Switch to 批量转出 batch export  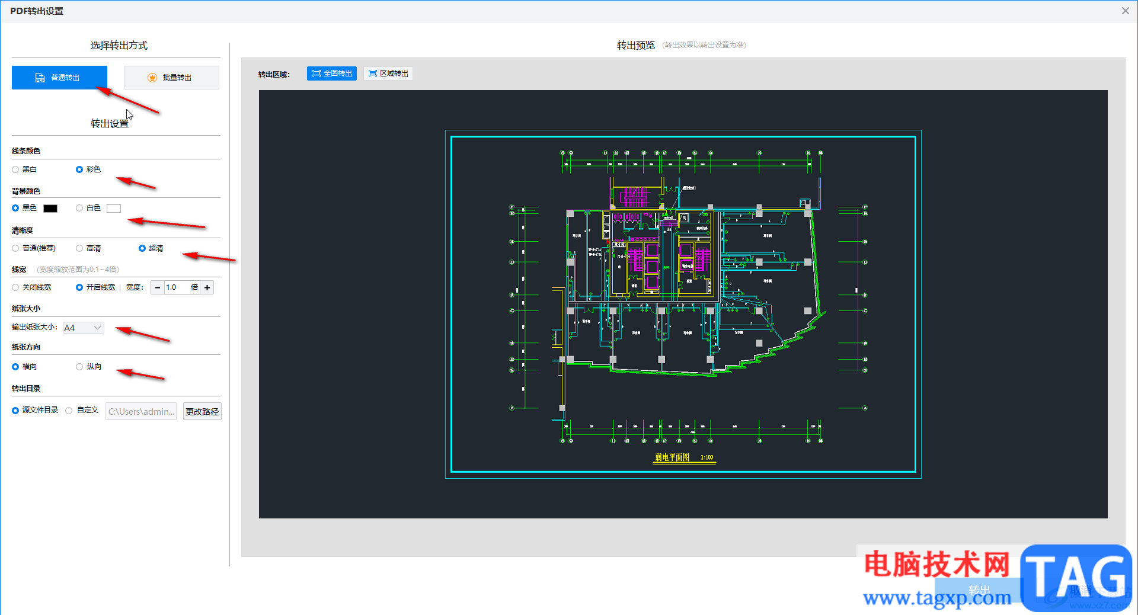[x=171, y=78]
